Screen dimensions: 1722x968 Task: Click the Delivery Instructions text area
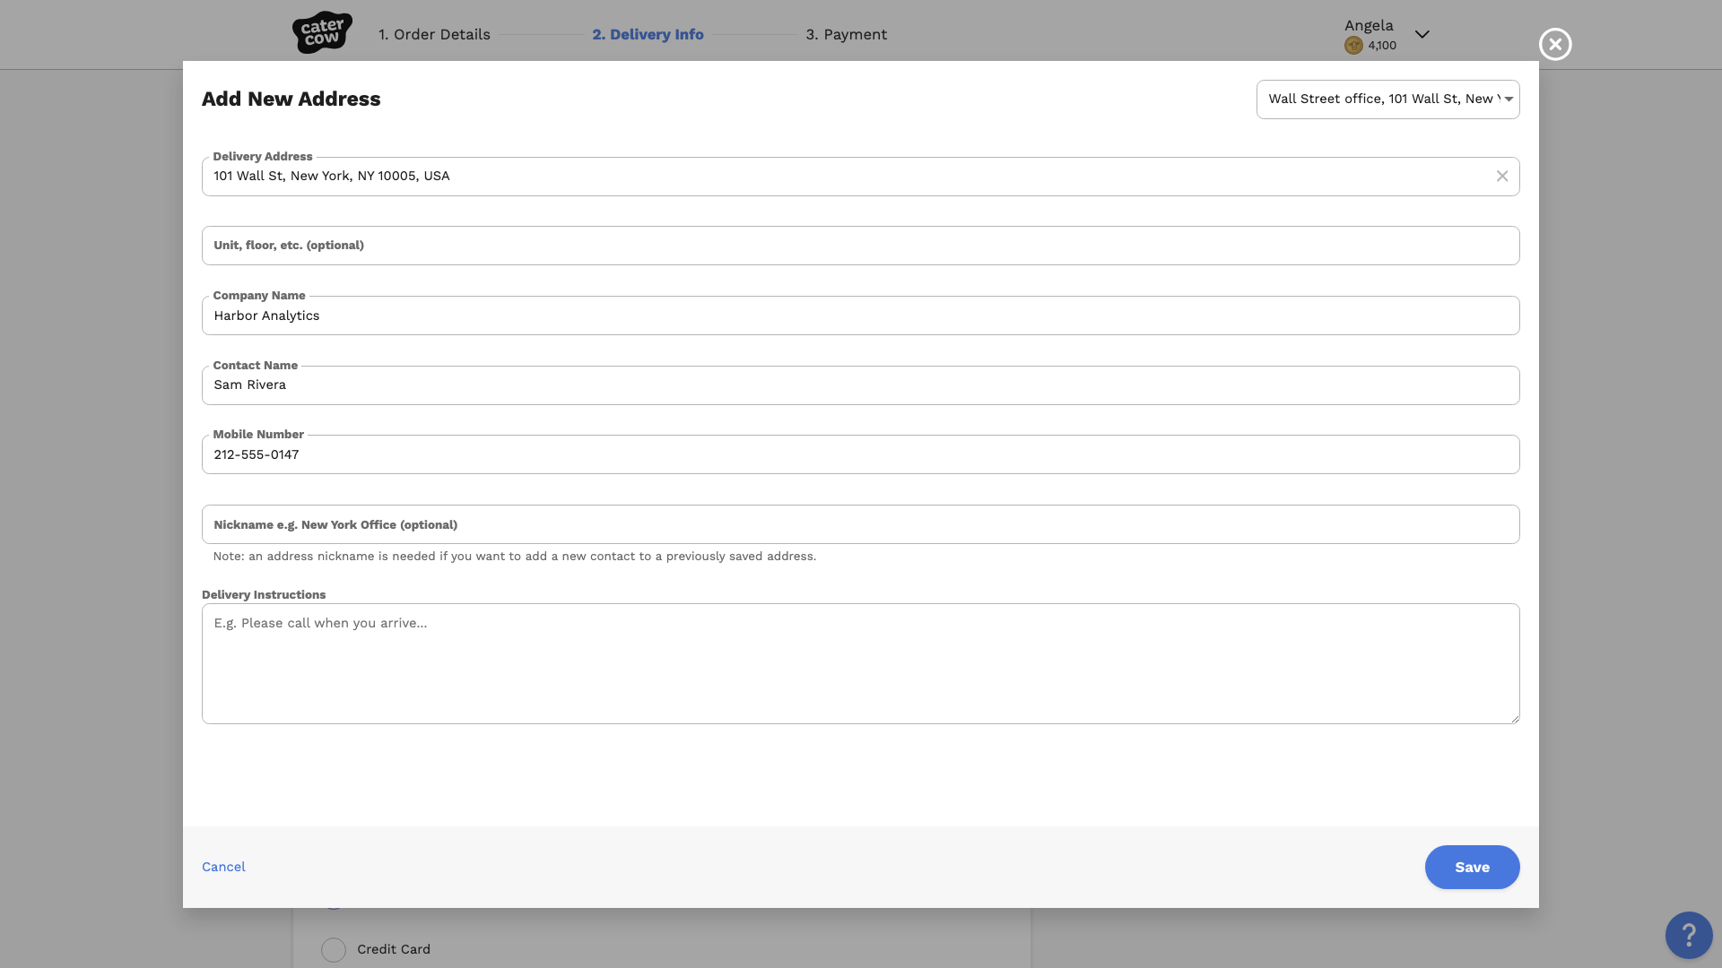860,663
